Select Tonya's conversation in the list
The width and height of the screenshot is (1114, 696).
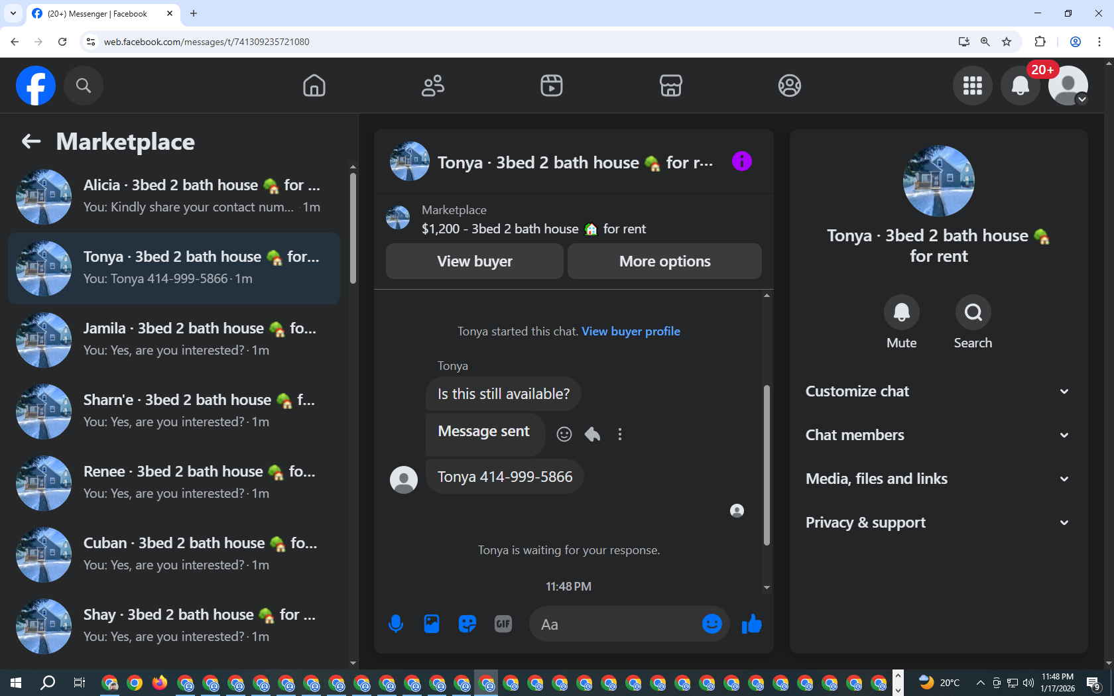pyautogui.click(x=174, y=268)
